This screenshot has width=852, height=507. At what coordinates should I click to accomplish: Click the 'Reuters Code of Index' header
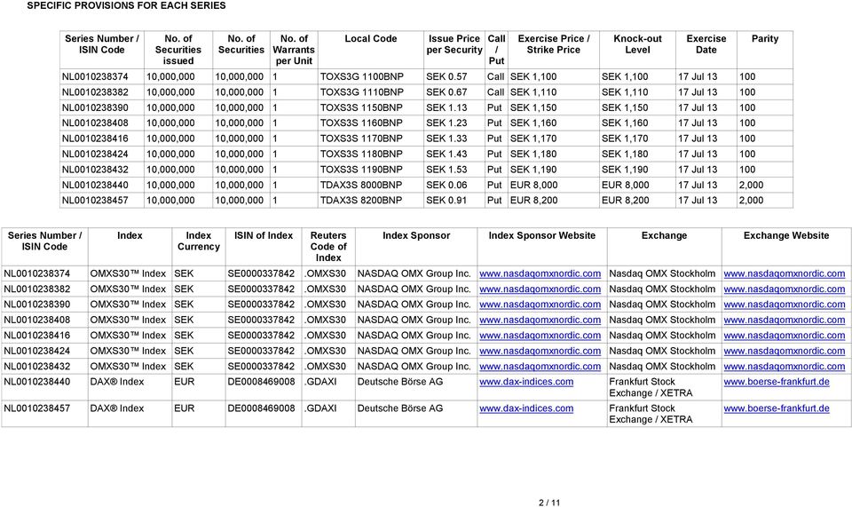pyautogui.click(x=328, y=246)
